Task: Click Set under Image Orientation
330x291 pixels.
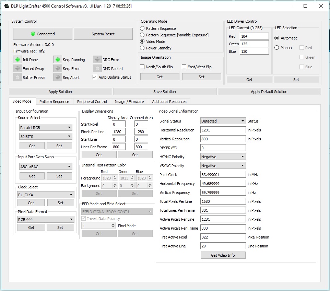Action: (202, 77)
